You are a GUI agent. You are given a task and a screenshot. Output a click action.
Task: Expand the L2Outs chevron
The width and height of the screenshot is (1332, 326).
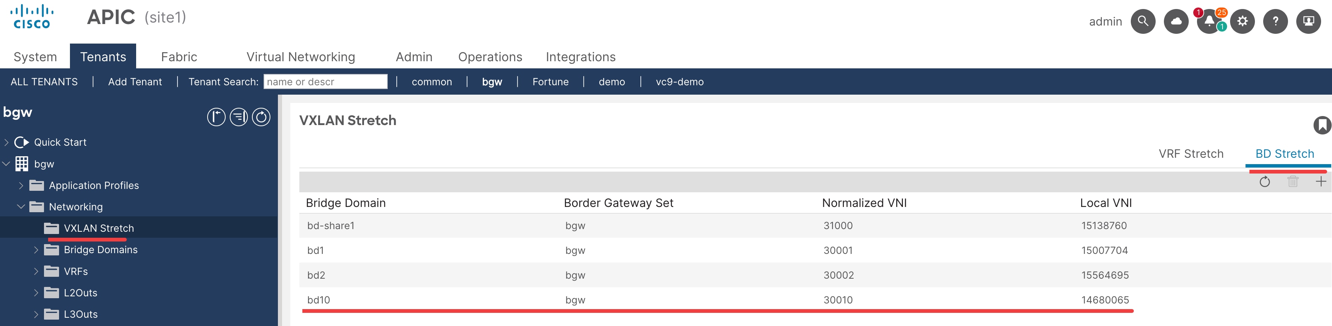point(36,293)
